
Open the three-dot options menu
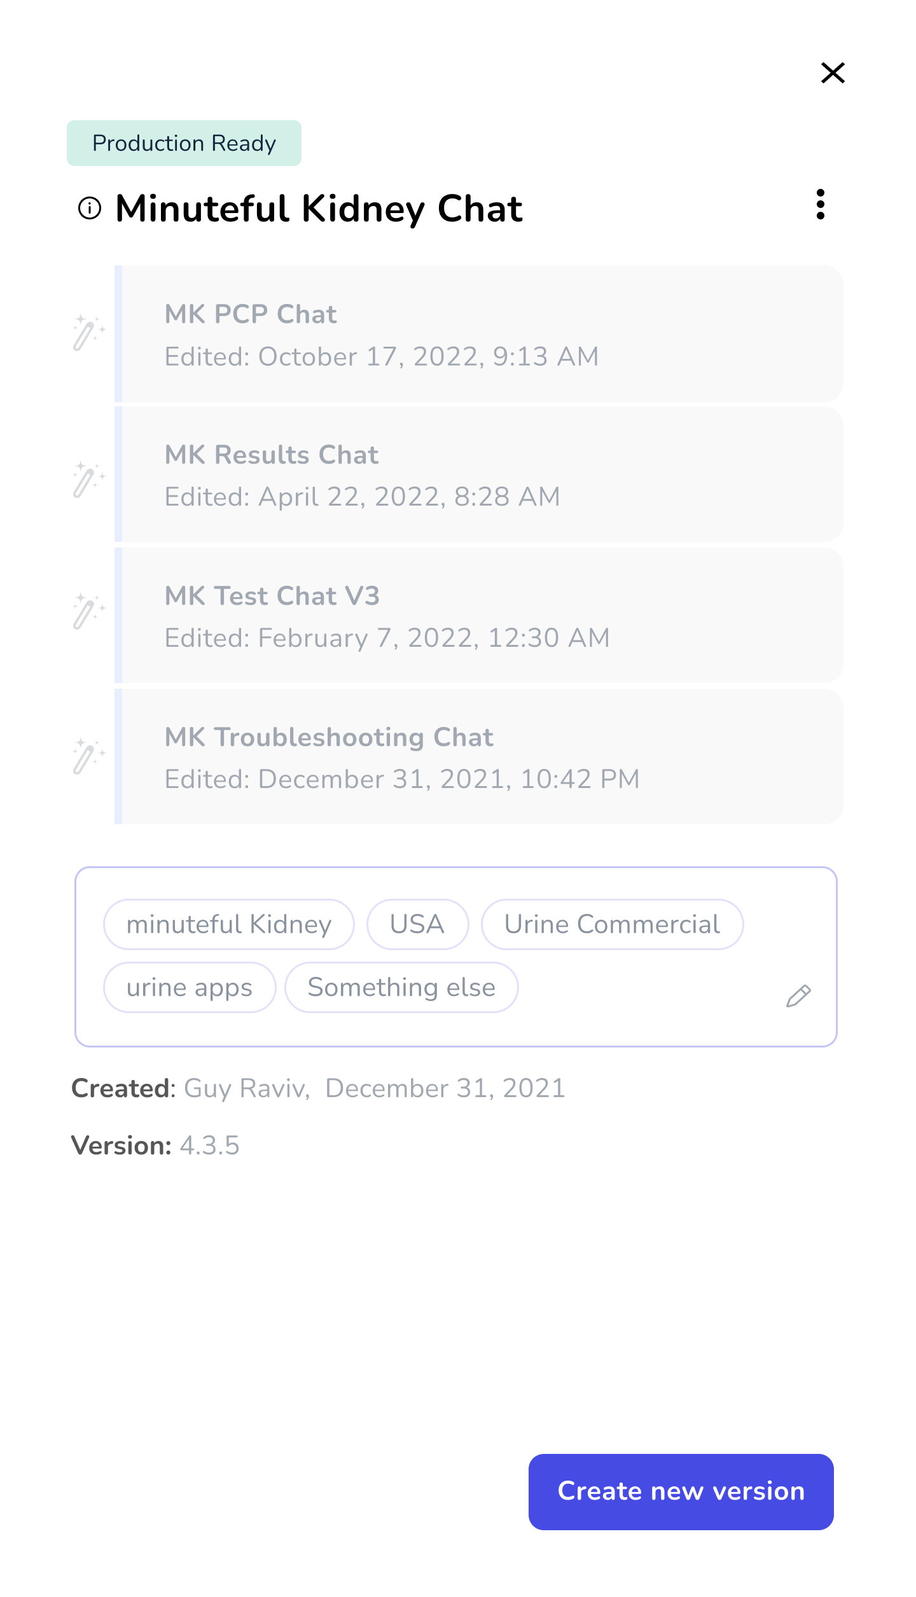tap(821, 205)
